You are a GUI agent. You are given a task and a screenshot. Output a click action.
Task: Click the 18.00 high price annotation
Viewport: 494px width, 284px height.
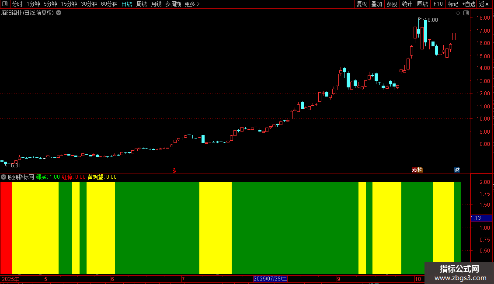[x=431, y=20]
